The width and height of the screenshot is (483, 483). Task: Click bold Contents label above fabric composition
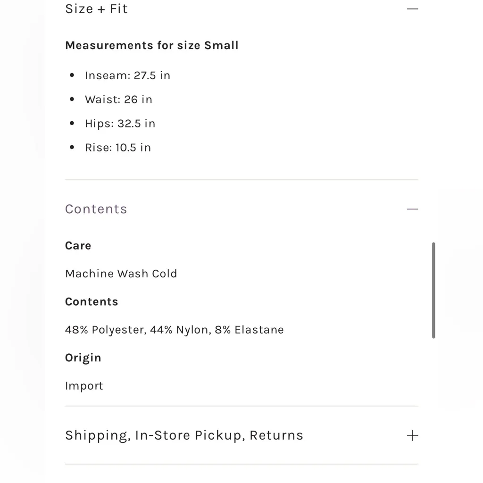click(92, 302)
